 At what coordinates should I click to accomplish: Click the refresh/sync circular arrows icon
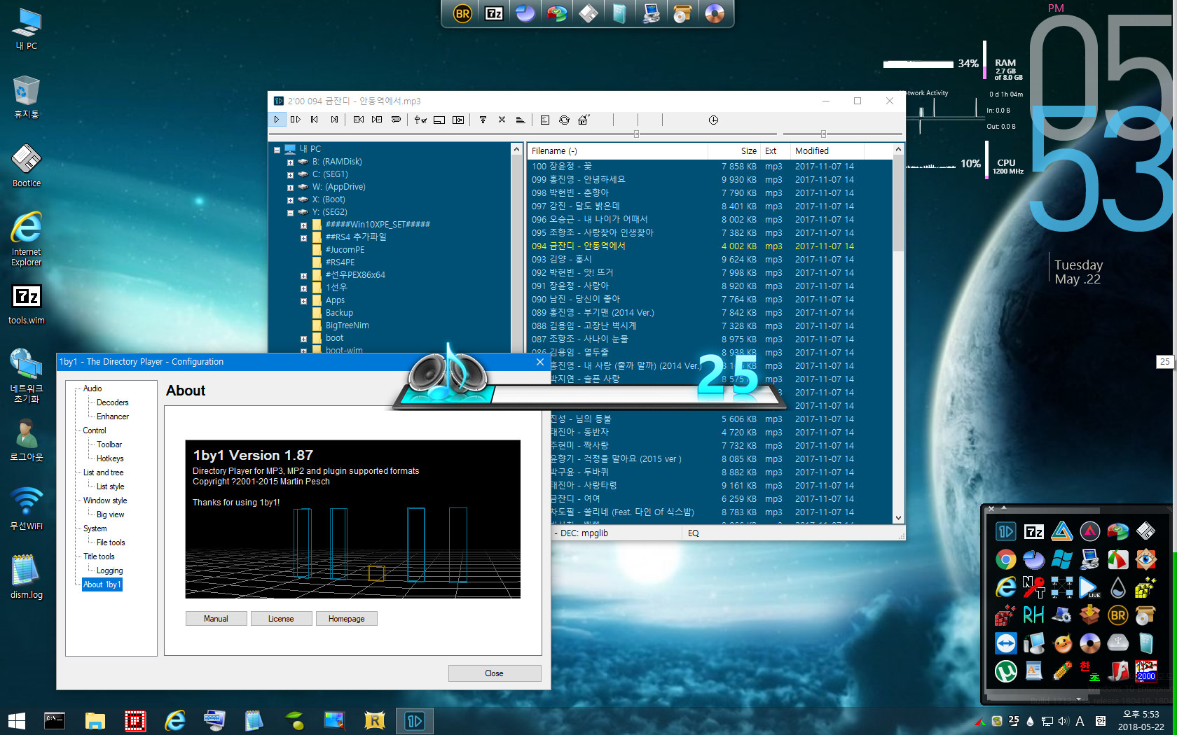[564, 120]
